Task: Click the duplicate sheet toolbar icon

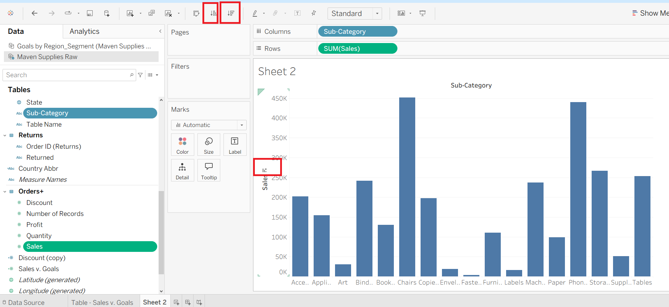Action: [x=151, y=13]
